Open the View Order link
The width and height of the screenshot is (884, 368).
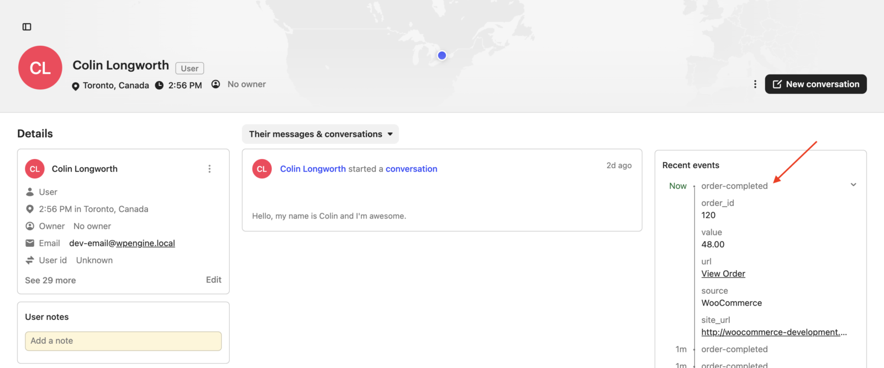pos(723,274)
